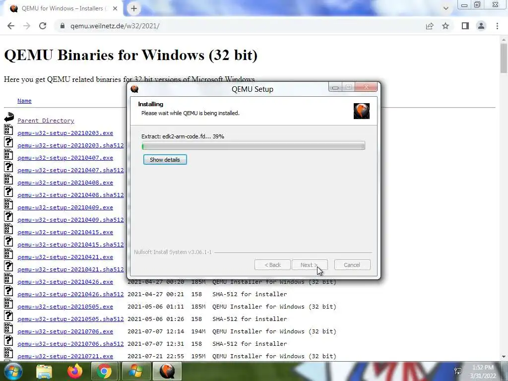
Task: Click the Parent Directory back-arrow icon
Action: (x=9, y=117)
